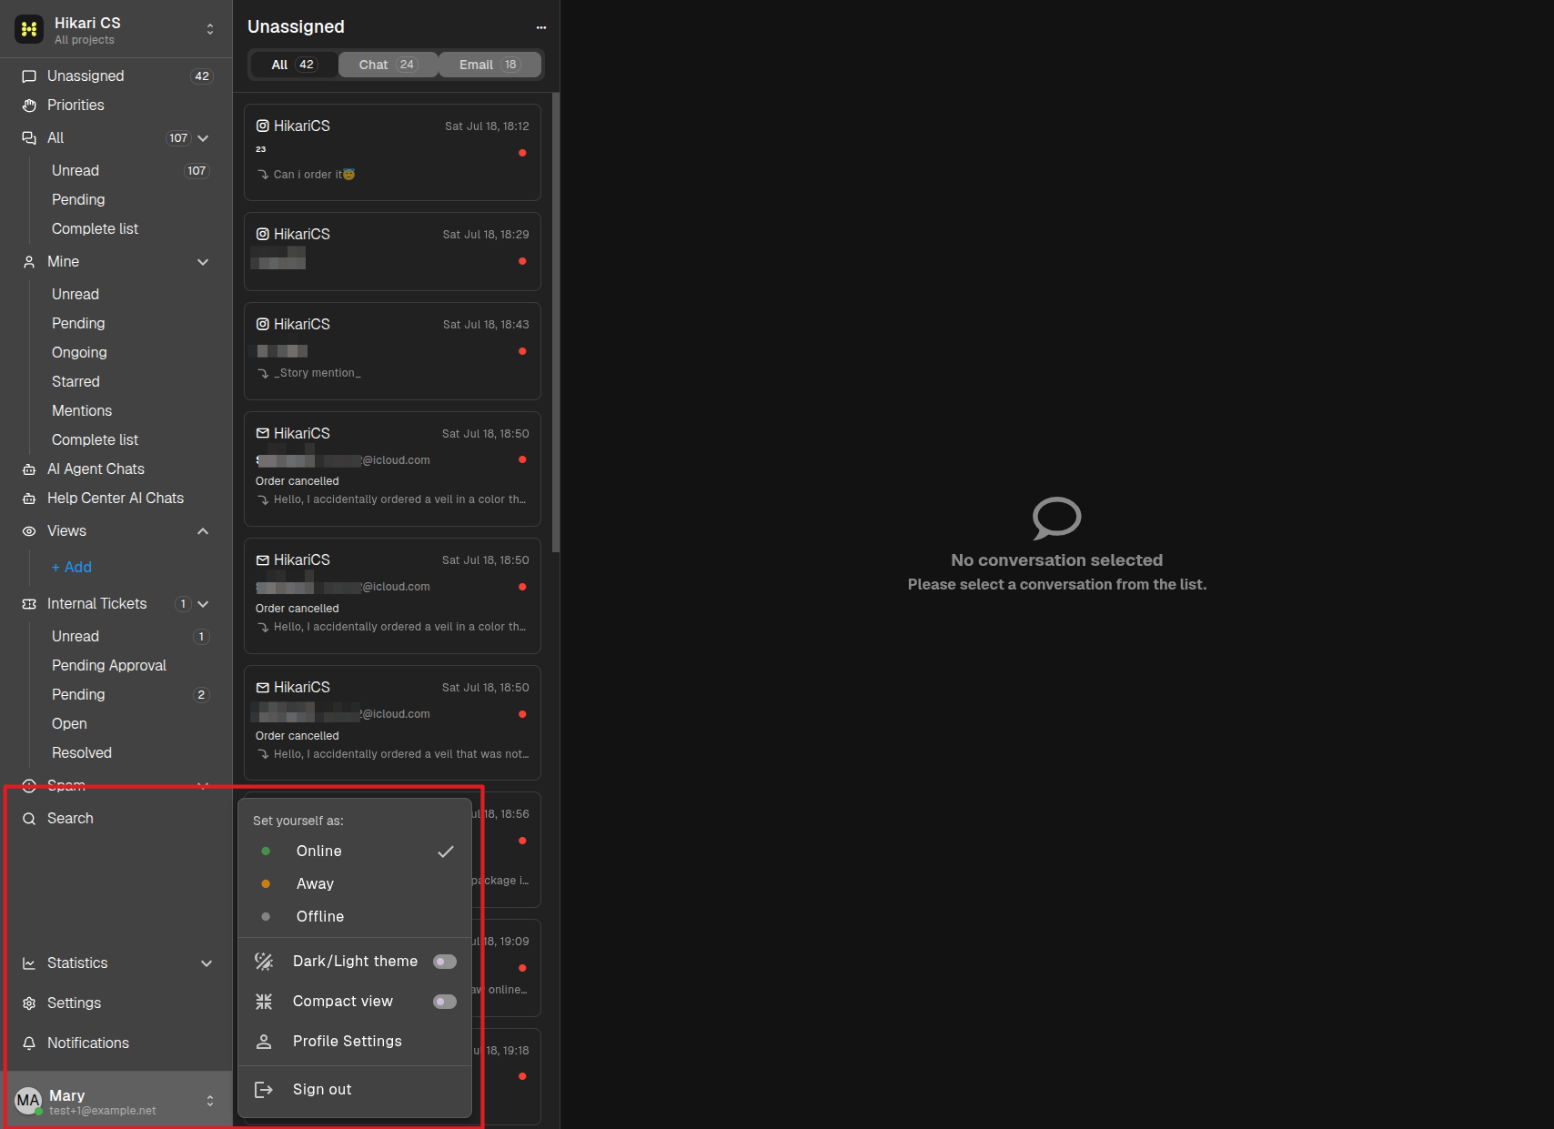Image resolution: width=1554 pixels, height=1129 pixels.
Task: Open the 18:29 HikariCS conversation card
Action: tap(392, 252)
